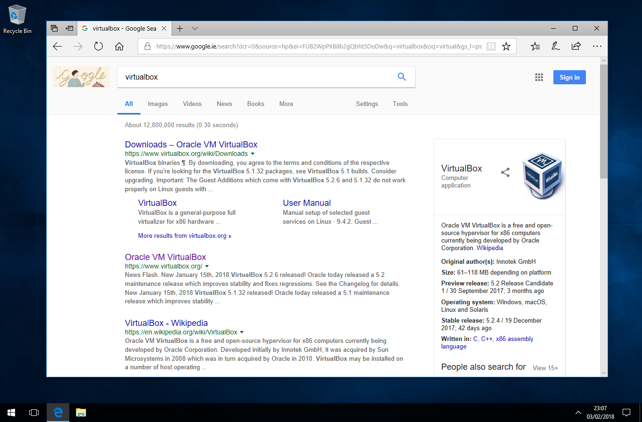Open Edge Settings and more ellipsis
Screen dimensions: 642x422
pyautogui.click(x=597, y=46)
